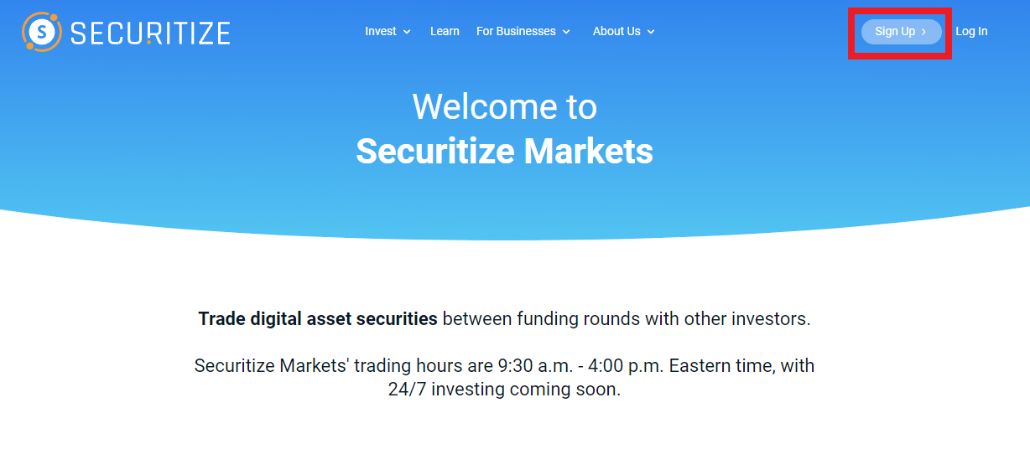The height and width of the screenshot is (475, 1030).
Task: Expand the chevron next to Invest
Action: 407,32
